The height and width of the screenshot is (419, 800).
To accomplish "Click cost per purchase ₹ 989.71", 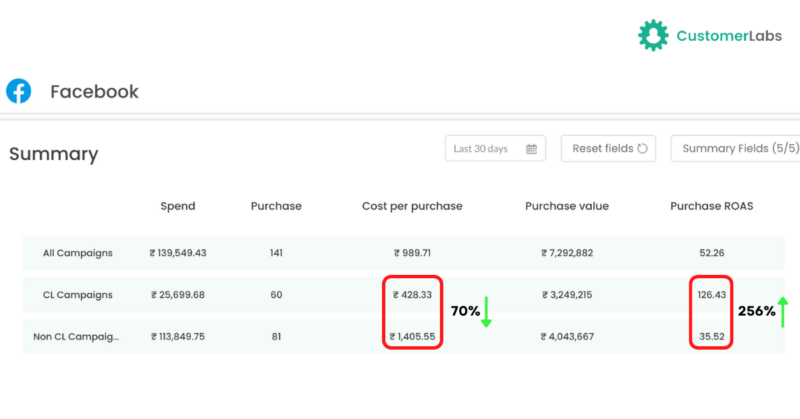I will [x=412, y=253].
